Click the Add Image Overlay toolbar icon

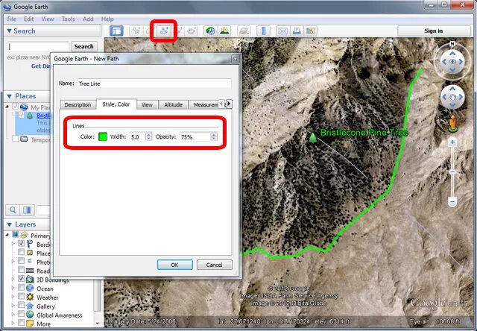[x=180, y=31]
